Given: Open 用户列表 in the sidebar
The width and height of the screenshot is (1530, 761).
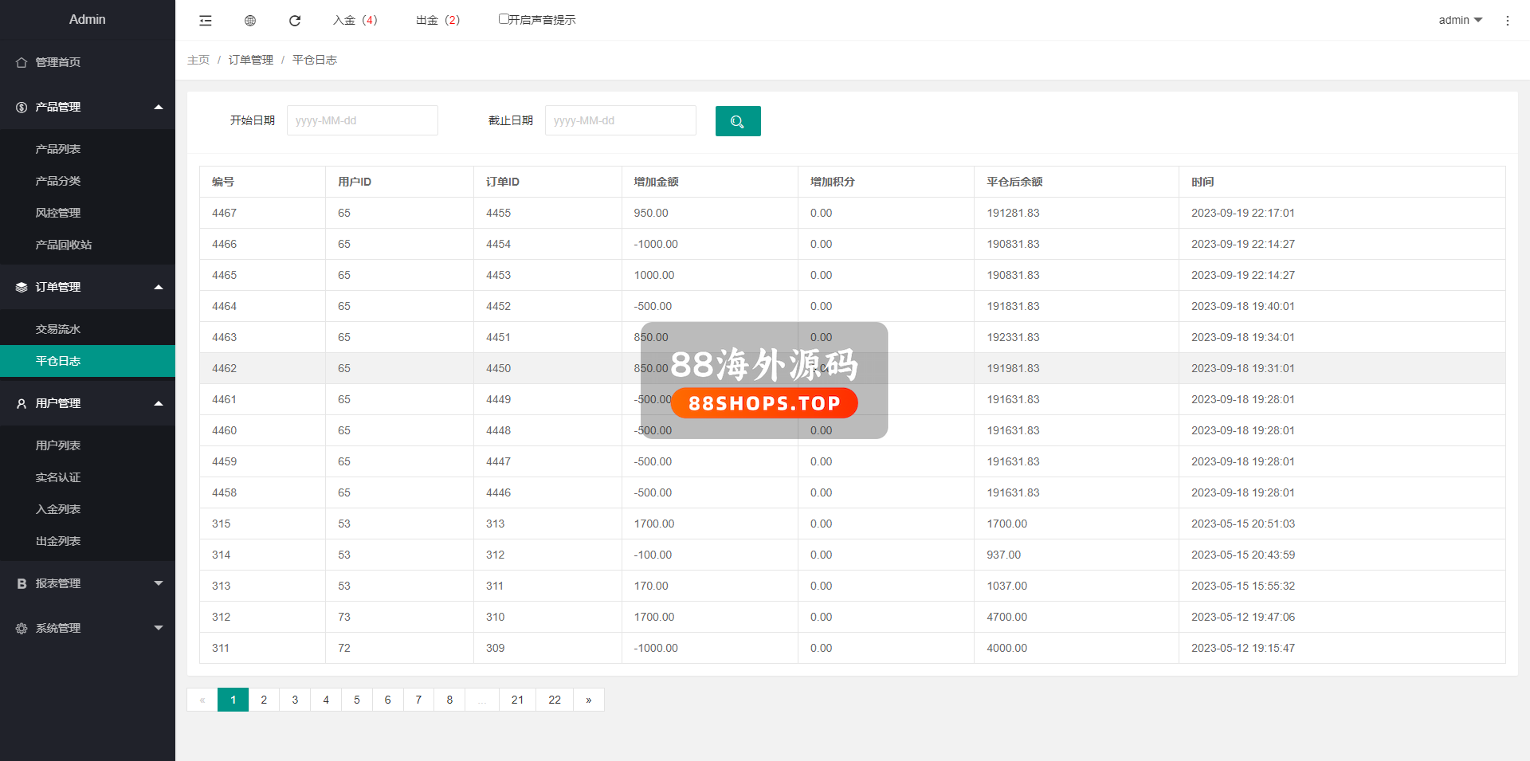Looking at the screenshot, I should pyautogui.click(x=58, y=445).
